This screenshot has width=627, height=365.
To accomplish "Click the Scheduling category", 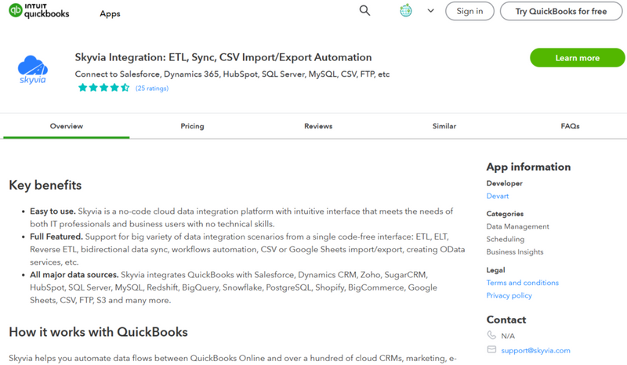I will [x=505, y=239].
